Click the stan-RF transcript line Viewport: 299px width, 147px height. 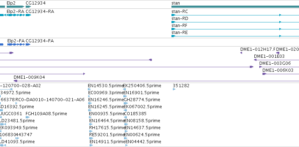point(235,29)
